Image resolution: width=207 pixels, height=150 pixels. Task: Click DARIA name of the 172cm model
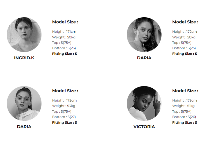coord(144,58)
